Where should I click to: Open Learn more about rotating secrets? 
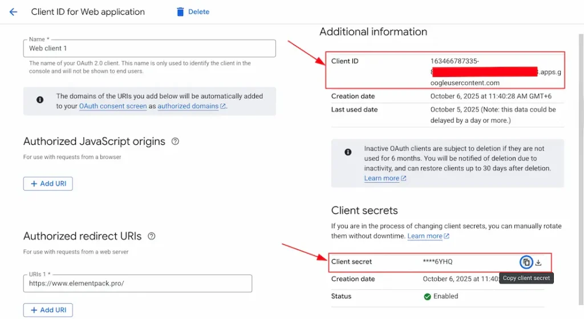425,236
